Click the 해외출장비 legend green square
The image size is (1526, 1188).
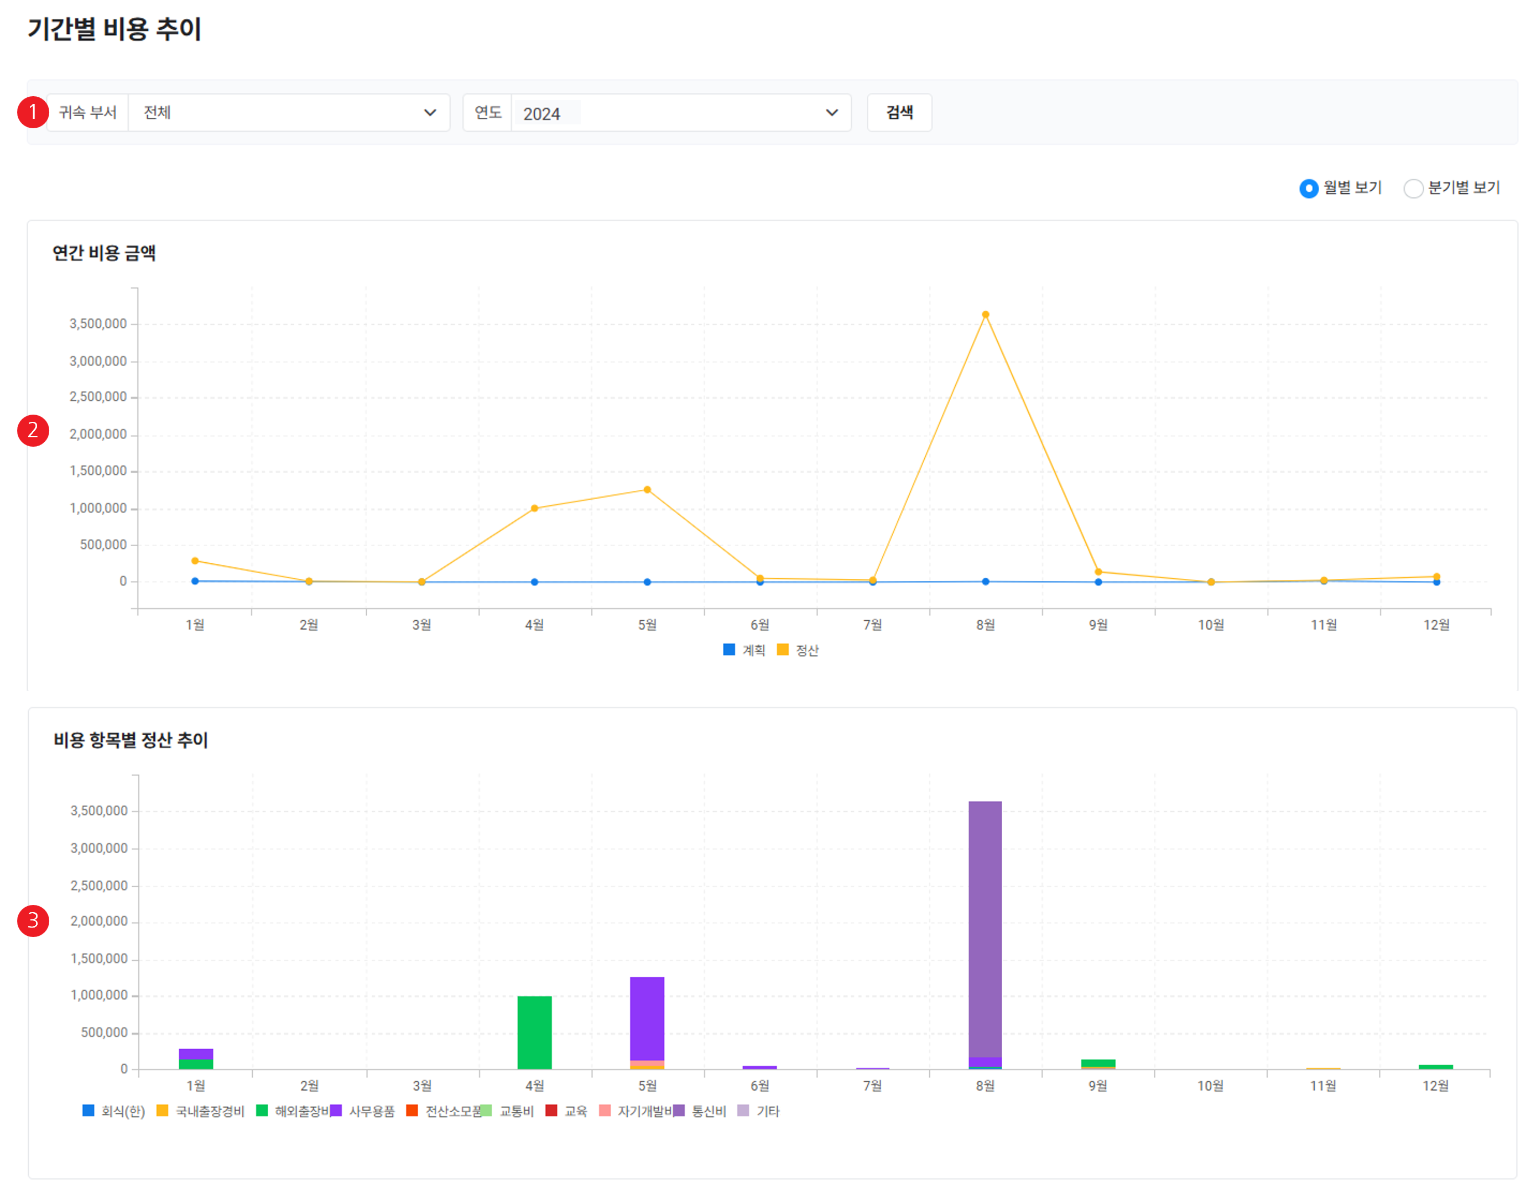tap(262, 1111)
